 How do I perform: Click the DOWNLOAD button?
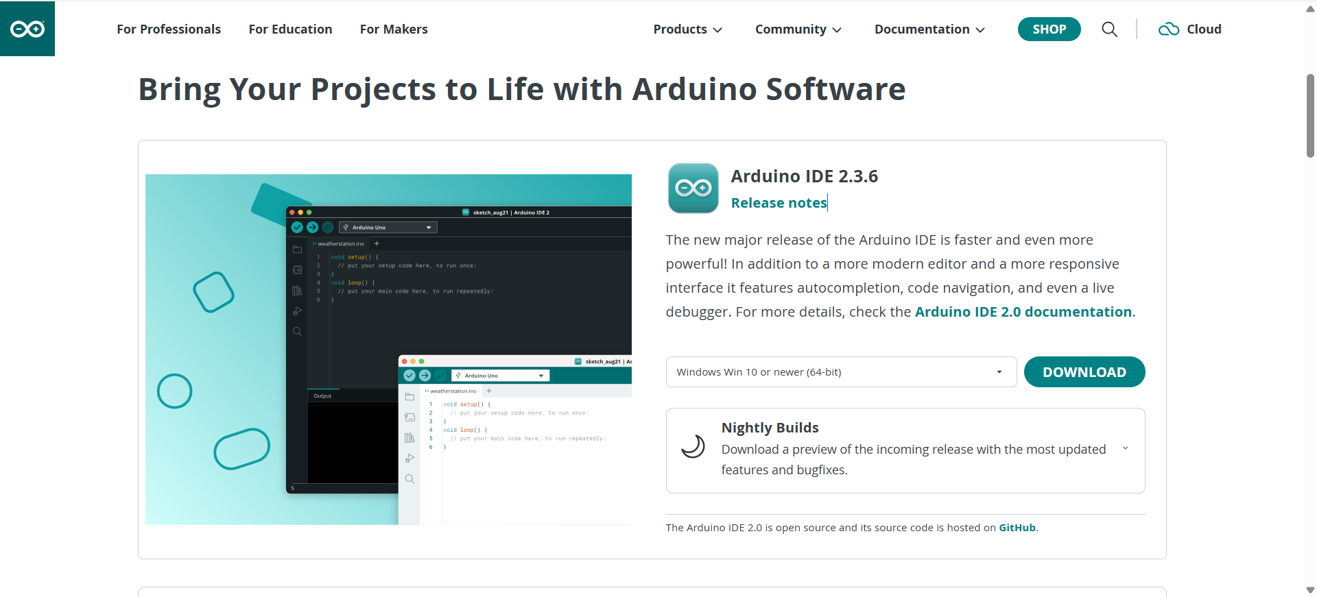1084,372
